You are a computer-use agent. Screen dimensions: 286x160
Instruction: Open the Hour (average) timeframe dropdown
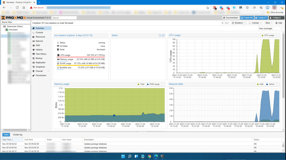270,29
